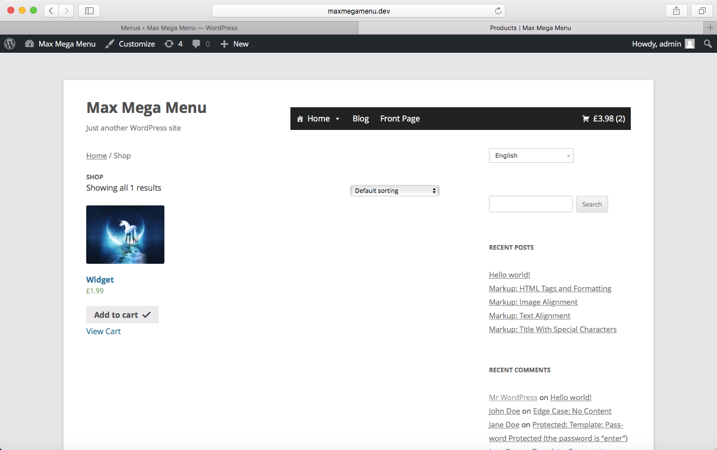Open the Max Mega Menu dashboard icon
717x450 pixels.
[x=29, y=44]
